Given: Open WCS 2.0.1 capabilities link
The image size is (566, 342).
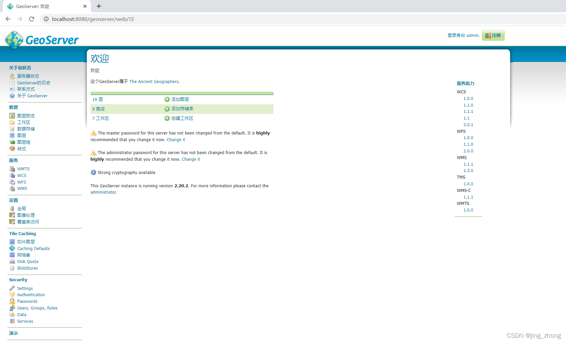Looking at the screenshot, I should coord(468,125).
